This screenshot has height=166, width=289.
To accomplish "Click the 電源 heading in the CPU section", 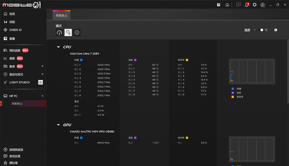I will (x=76, y=102).
